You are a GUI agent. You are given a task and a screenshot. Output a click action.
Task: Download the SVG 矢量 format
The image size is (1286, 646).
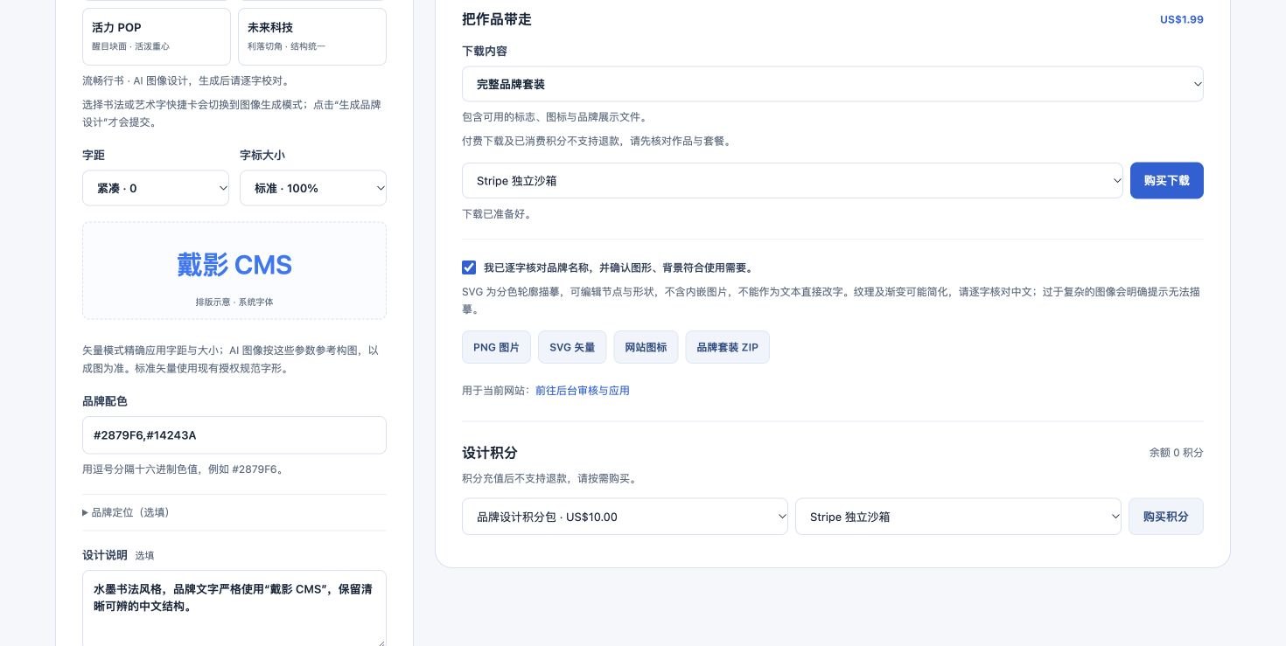[572, 347]
